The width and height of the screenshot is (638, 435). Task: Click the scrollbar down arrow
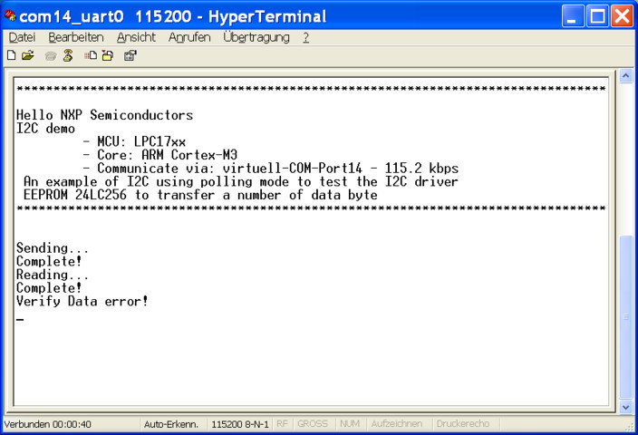pos(626,406)
